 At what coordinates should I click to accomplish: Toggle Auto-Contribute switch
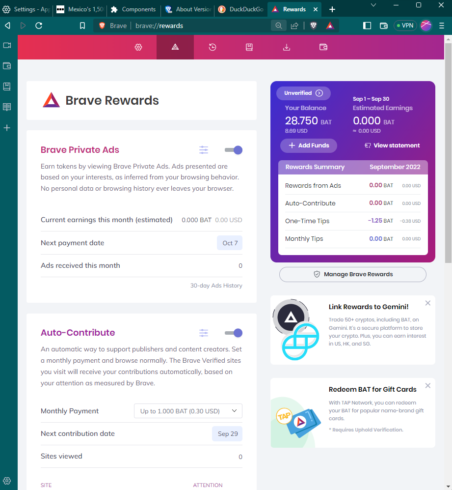point(234,333)
